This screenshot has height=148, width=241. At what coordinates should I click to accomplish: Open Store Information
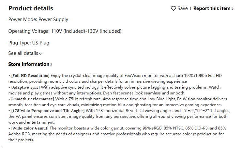pyautogui.click(x=30, y=64)
